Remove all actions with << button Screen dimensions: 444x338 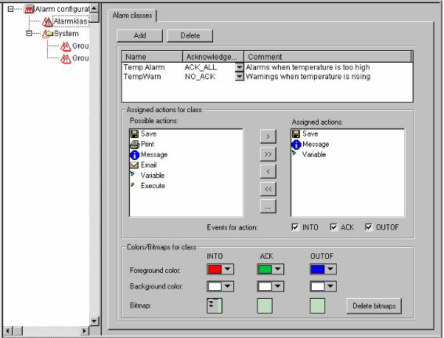coord(268,189)
